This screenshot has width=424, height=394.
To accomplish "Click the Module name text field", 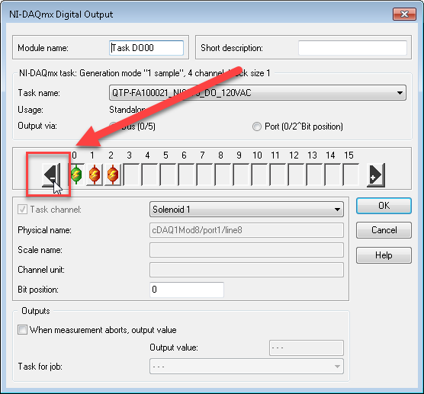I will click(146, 48).
